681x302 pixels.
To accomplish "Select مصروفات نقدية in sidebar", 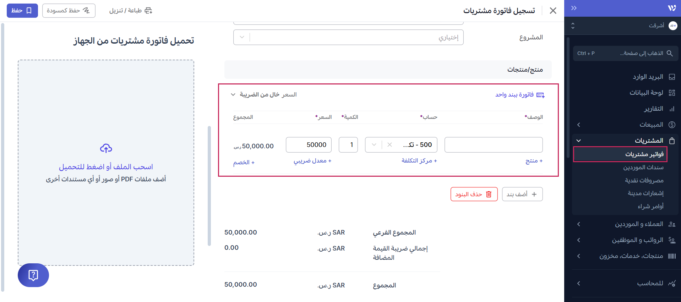I will point(644,180).
